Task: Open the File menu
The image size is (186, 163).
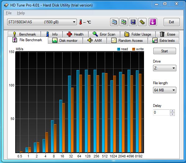Action: pos(9,13)
